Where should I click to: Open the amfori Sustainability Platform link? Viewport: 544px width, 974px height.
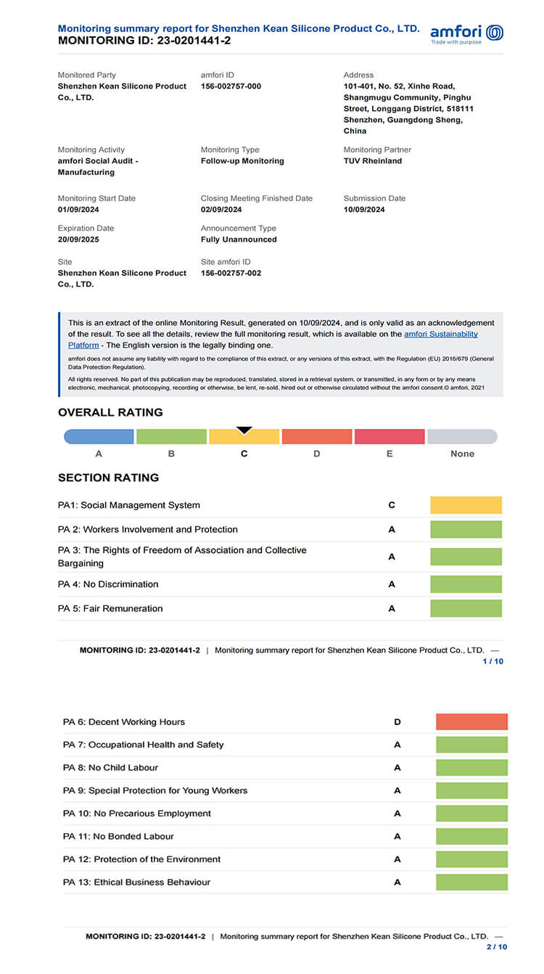(x=272, y=340)
